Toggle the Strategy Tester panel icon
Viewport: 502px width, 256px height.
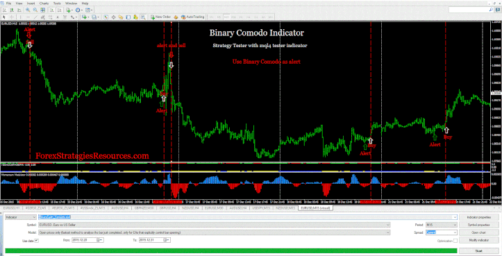coord(143,17)
